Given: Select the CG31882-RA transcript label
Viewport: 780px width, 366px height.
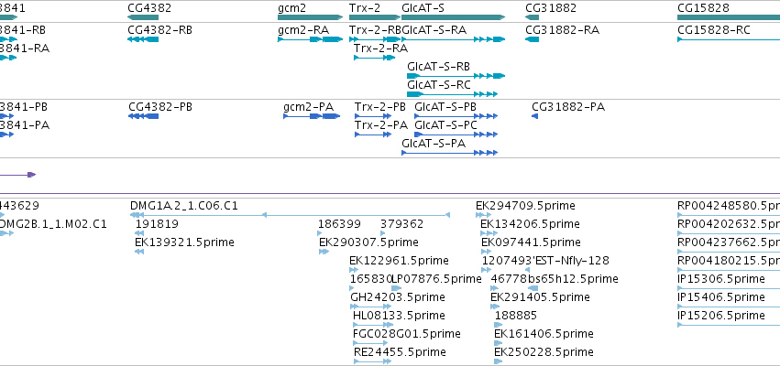Looking at the screenshot, I should [x=562, y=30].
